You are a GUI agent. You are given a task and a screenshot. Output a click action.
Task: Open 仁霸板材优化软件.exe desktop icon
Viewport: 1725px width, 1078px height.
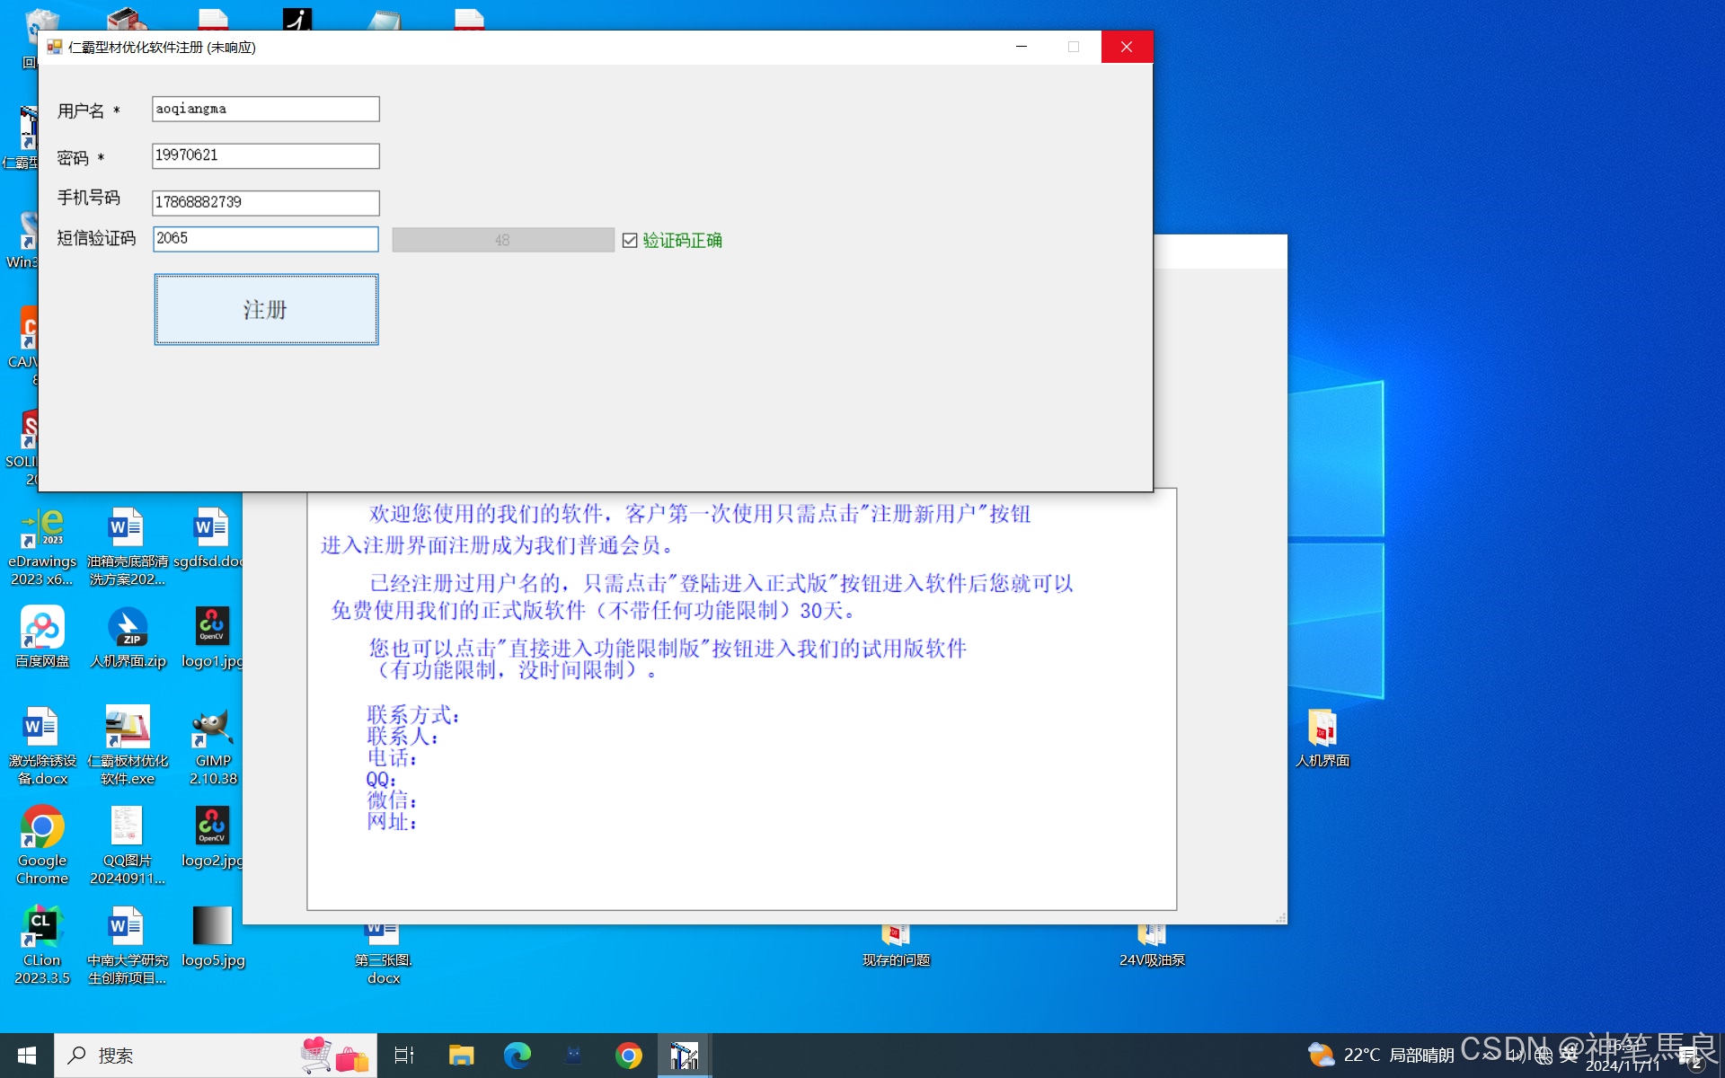tap(128, 728)
